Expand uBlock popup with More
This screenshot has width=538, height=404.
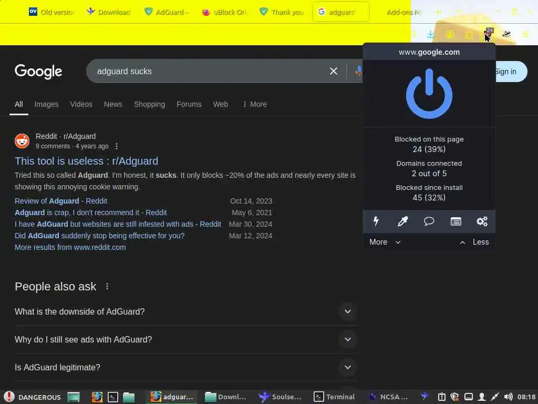(x=385, y=242)
